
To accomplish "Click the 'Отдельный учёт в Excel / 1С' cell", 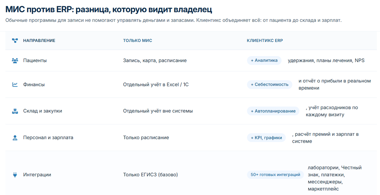I will (156, 85).
